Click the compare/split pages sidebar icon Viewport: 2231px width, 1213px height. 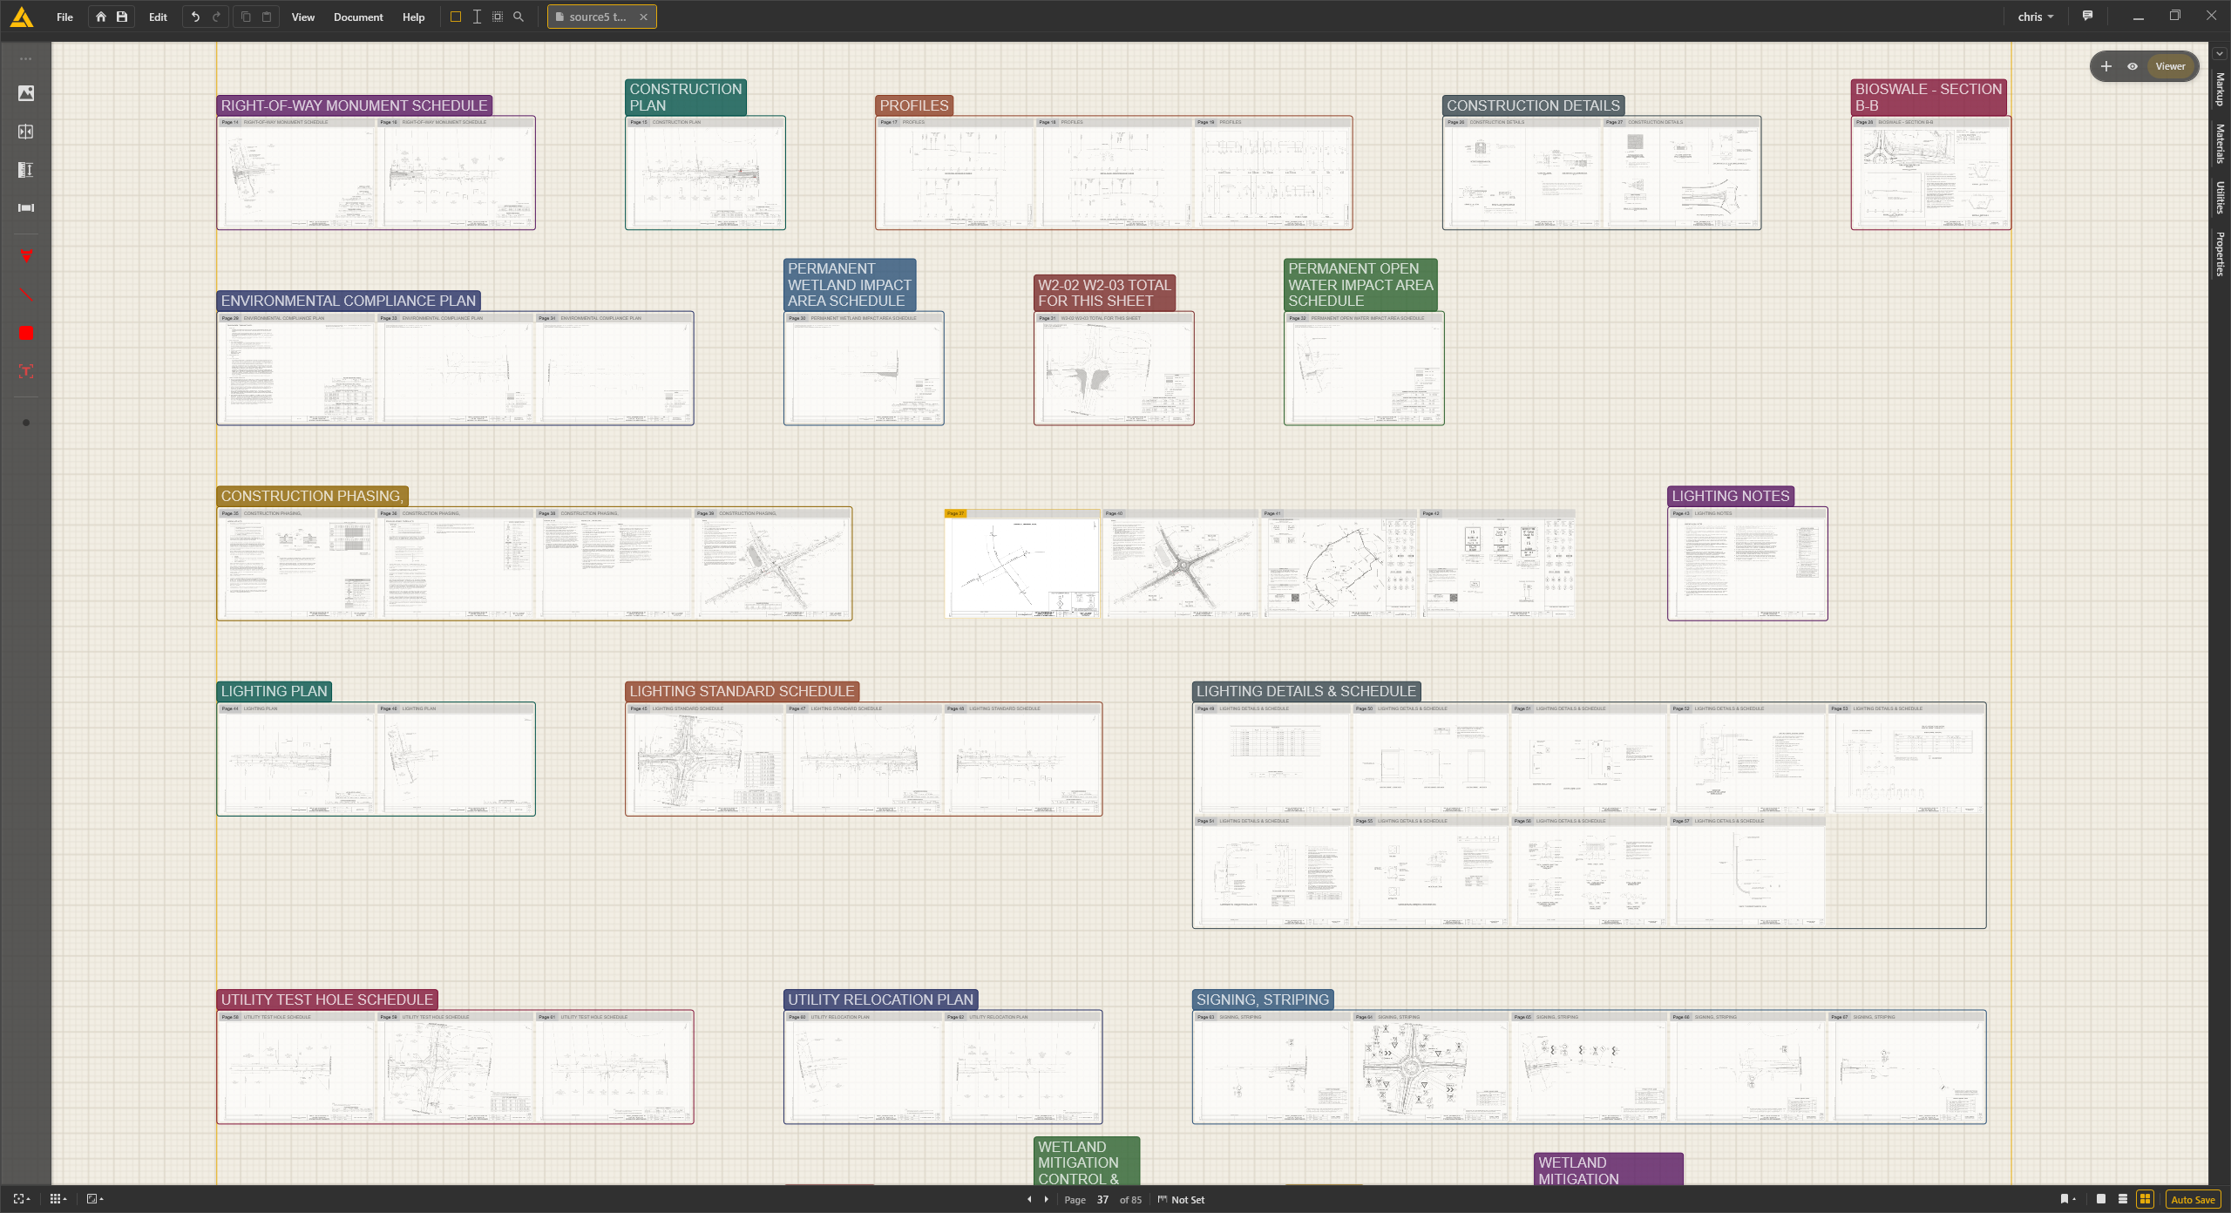click(x=26, y=132)
